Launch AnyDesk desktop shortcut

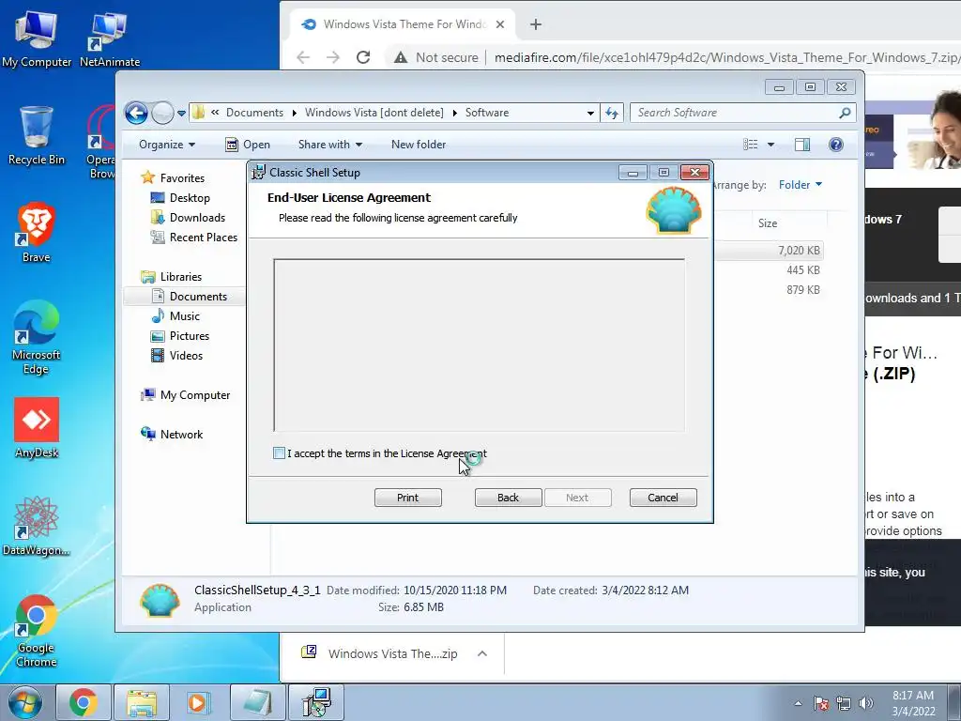point(37,428)
